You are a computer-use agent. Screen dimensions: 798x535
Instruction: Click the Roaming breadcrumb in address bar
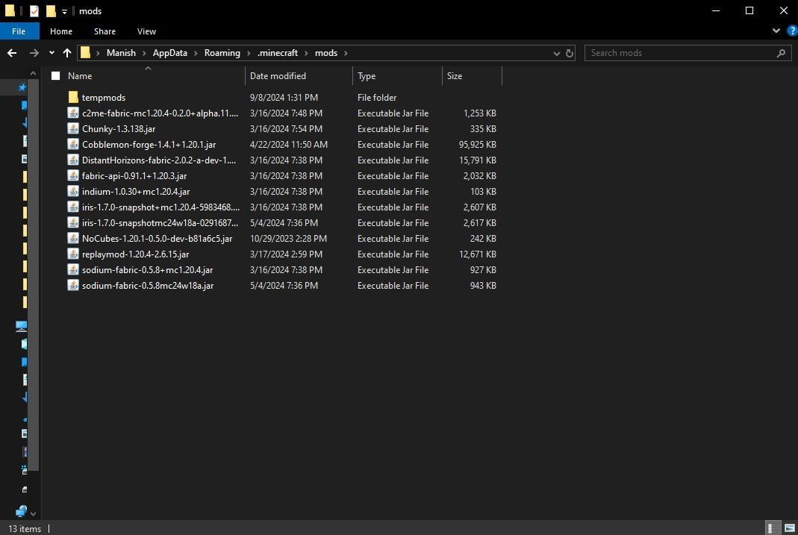click(222, 53)
